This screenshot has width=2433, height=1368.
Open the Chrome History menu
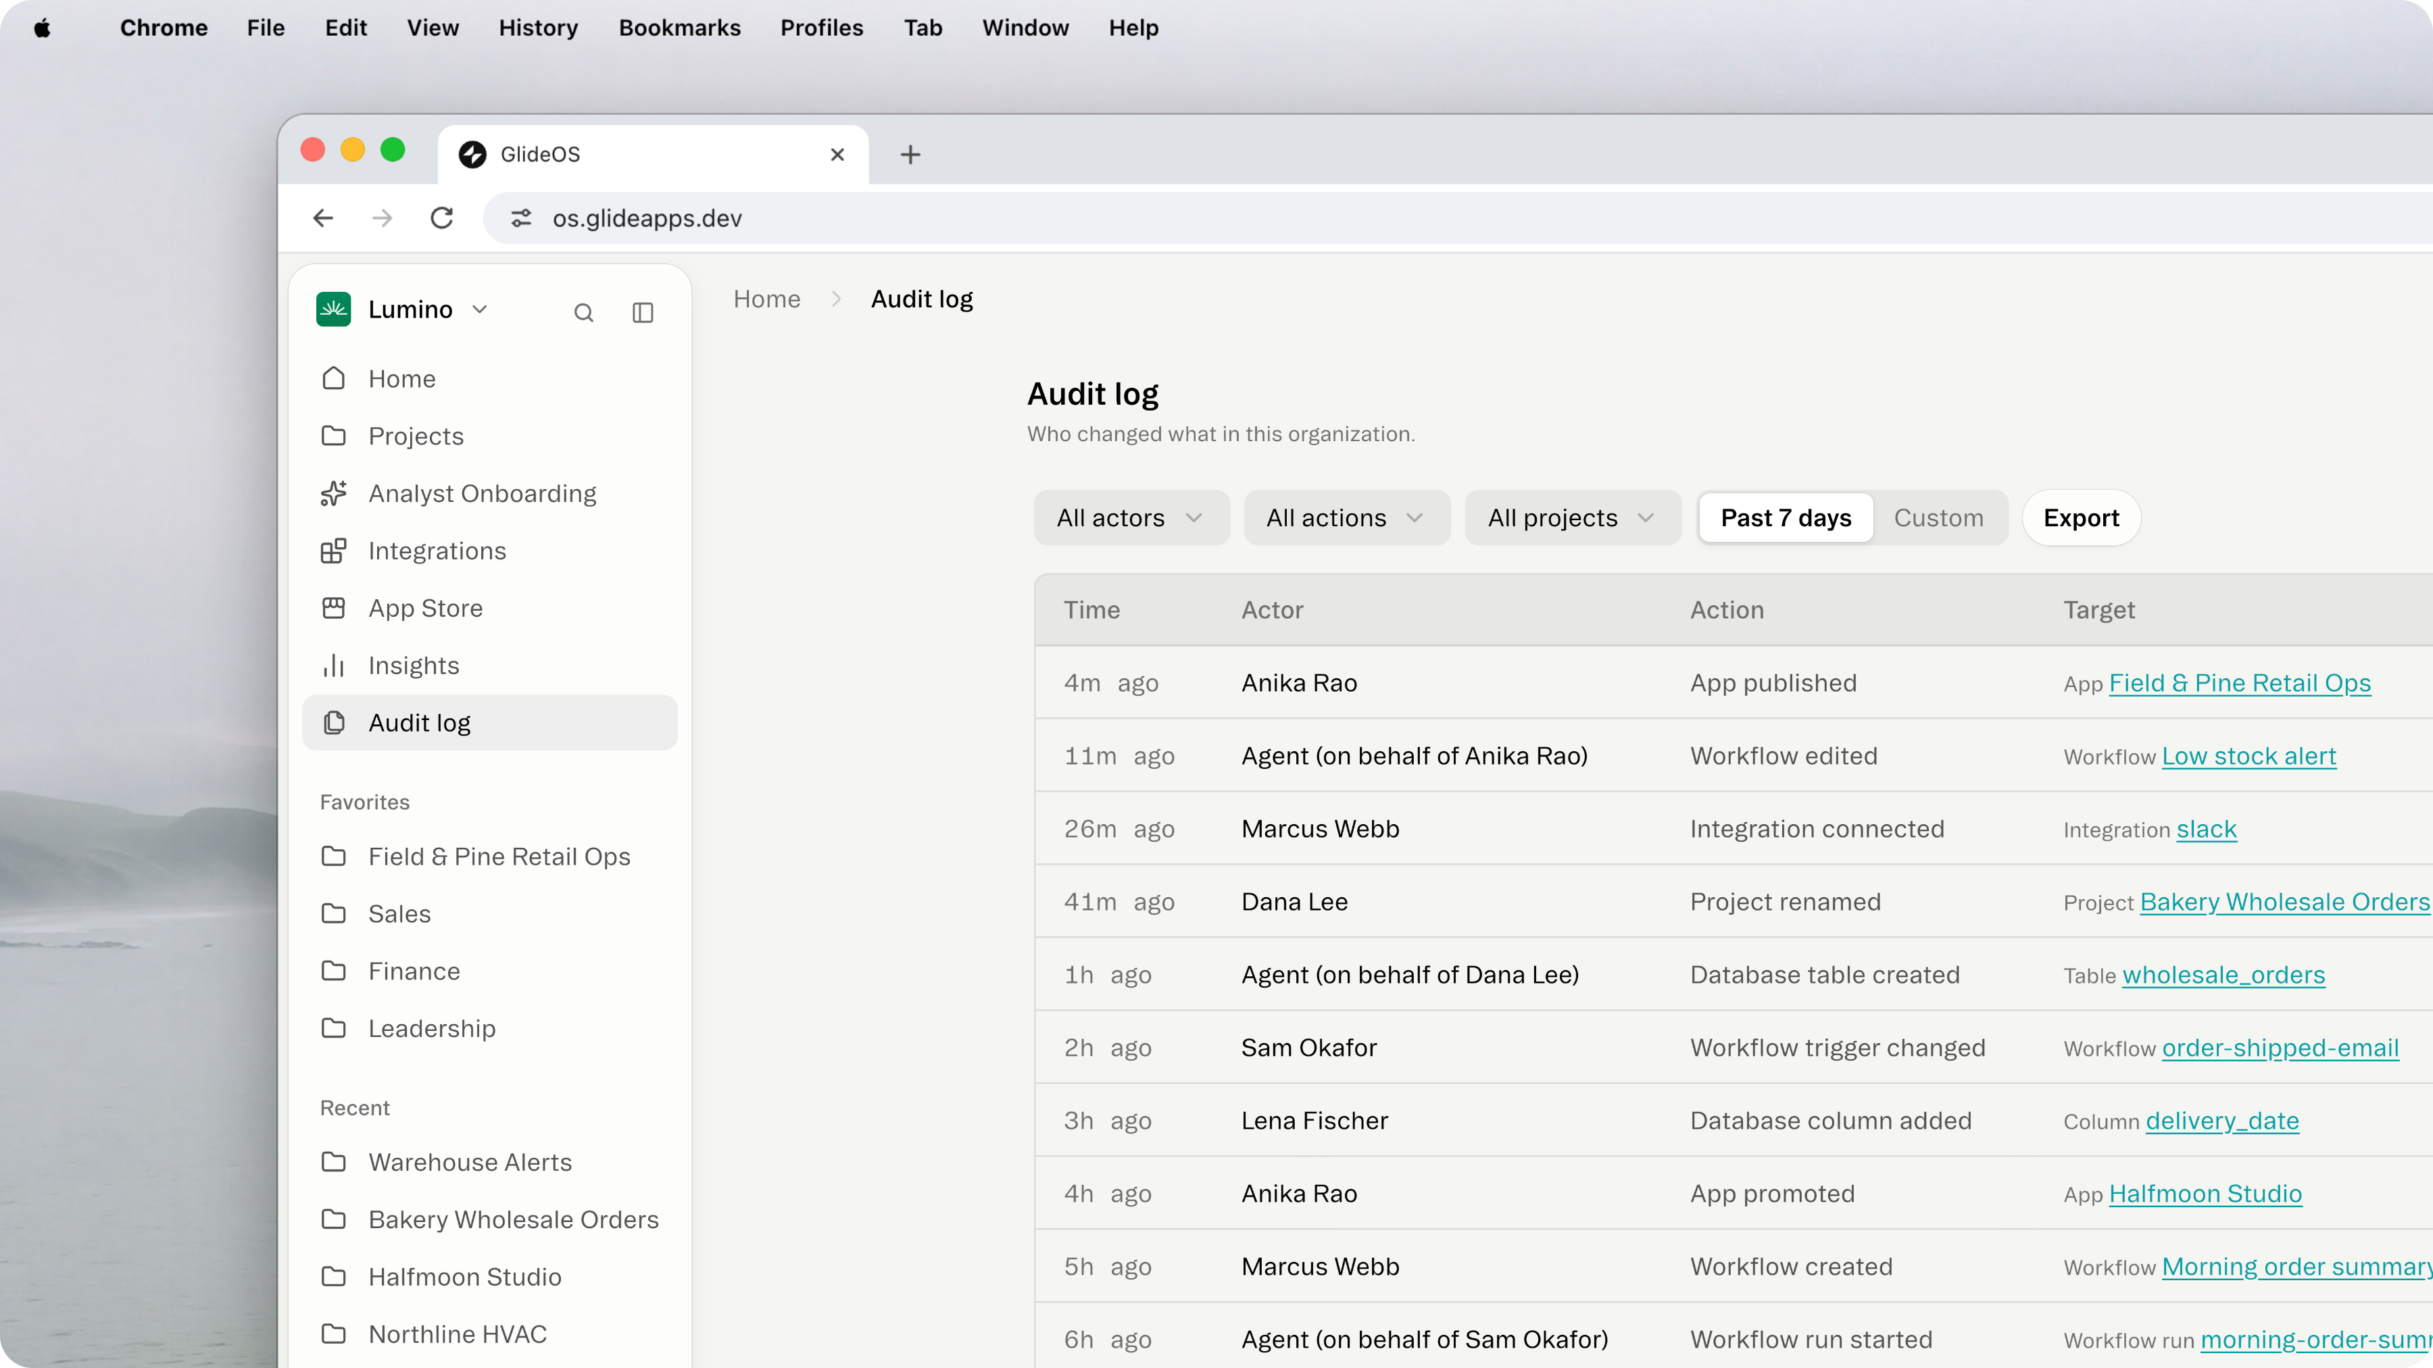pos(539,28)
